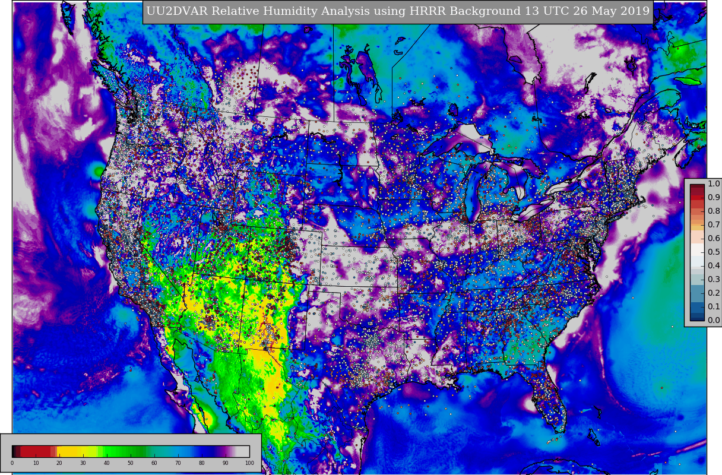This screenshot has height=475, width=722.
Task: Click the 40 tick label on the humidity colorbar
Action: point(107,463)
